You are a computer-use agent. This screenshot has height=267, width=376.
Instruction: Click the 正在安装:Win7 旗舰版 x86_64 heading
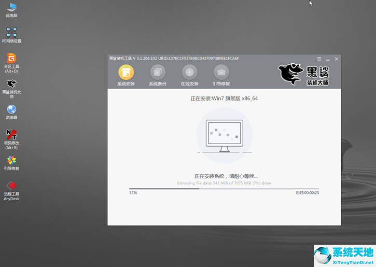[224, 99]
